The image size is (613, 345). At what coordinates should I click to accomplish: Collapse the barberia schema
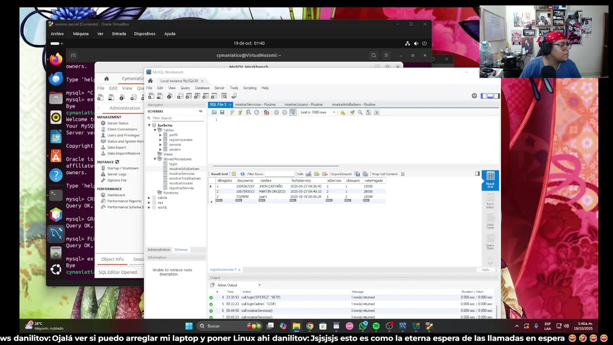pyautogui.click(x=149, y=125)
